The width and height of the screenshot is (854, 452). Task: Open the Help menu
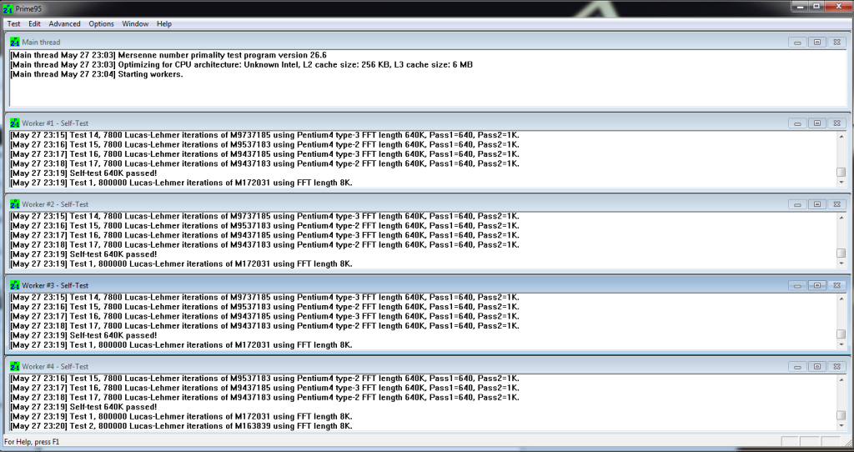(x=164, y=24)
